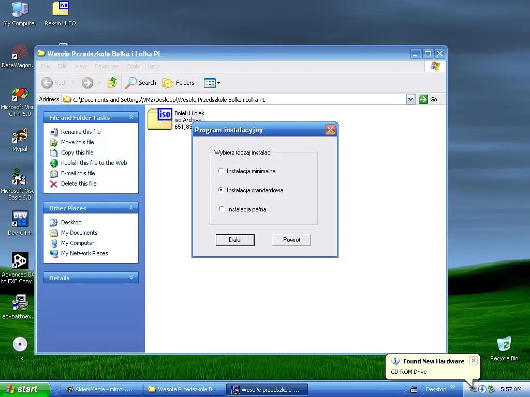530x397 pixels.
Task: Expand Desktop toolbar chevron on taskbar
Action: click(453, 387)
